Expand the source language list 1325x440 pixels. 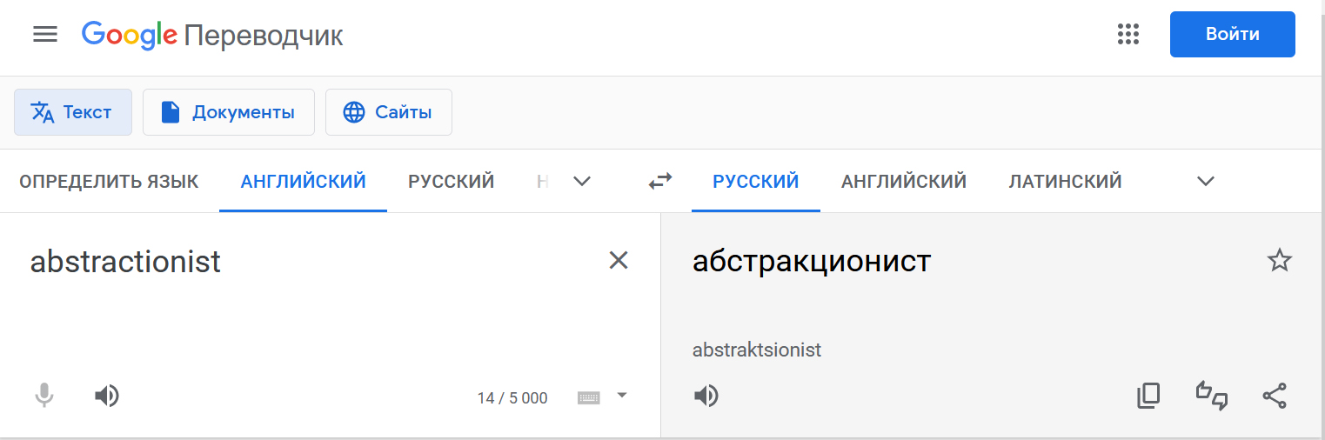(582, 181)
